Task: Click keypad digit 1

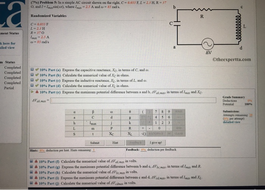Action: (x=156, y=123)
